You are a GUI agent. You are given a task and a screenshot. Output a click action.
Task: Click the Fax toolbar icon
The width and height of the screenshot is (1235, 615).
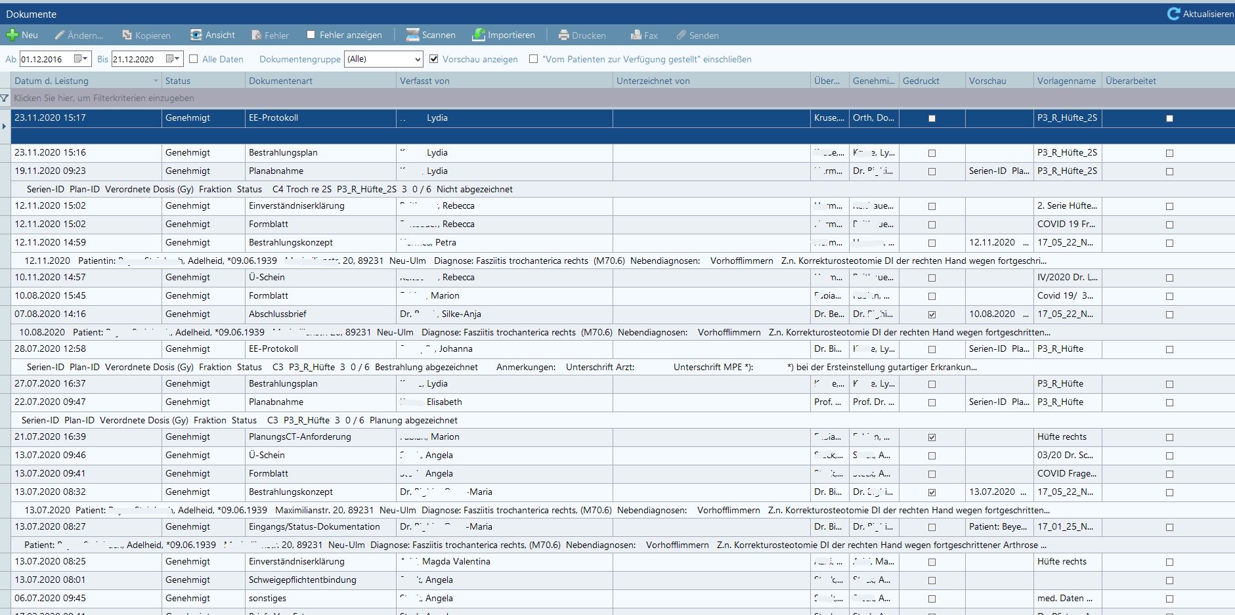(x=636, y=35)
